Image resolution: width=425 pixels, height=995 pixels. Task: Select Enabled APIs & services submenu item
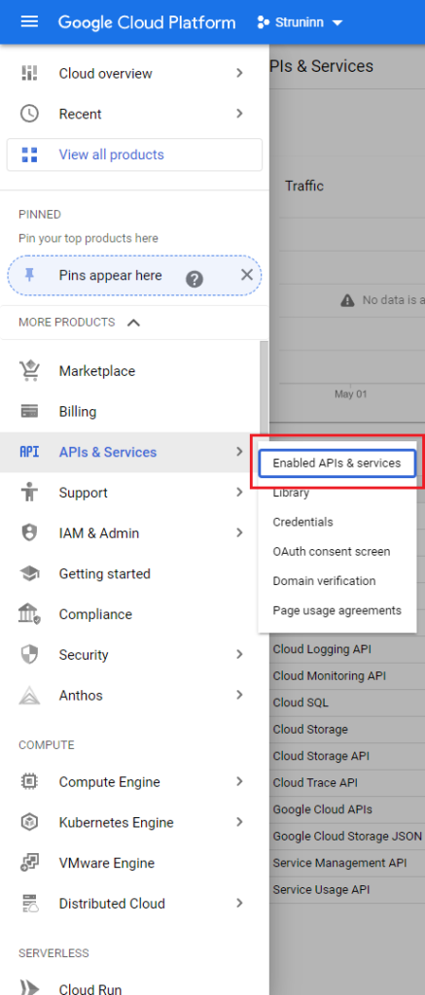(337, 463)
